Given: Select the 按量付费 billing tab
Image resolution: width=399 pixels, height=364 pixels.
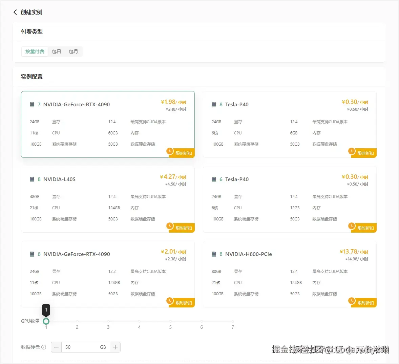Looking at the screenshot, I should pos(35,51).
